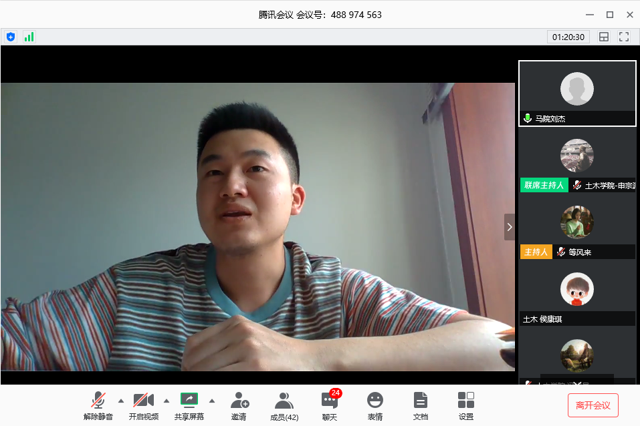
Task: Start screen sharing (共享屏幕)
Action: 189,406
